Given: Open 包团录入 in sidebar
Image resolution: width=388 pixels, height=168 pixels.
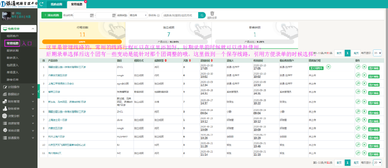Looking at the screenshot, I should tap(13, 65).
